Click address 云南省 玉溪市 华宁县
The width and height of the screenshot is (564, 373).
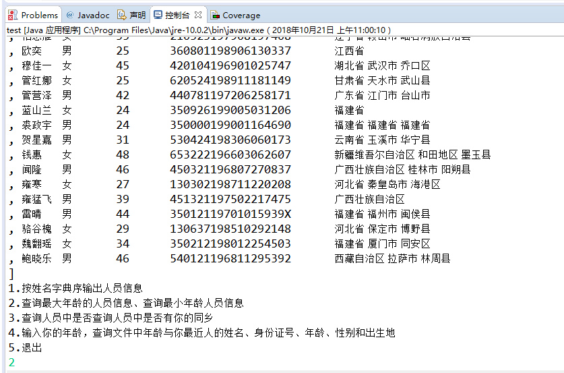(382, 140)
